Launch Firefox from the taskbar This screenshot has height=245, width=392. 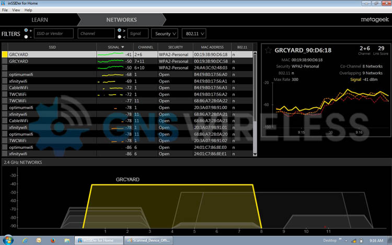(x=53, y=240)
